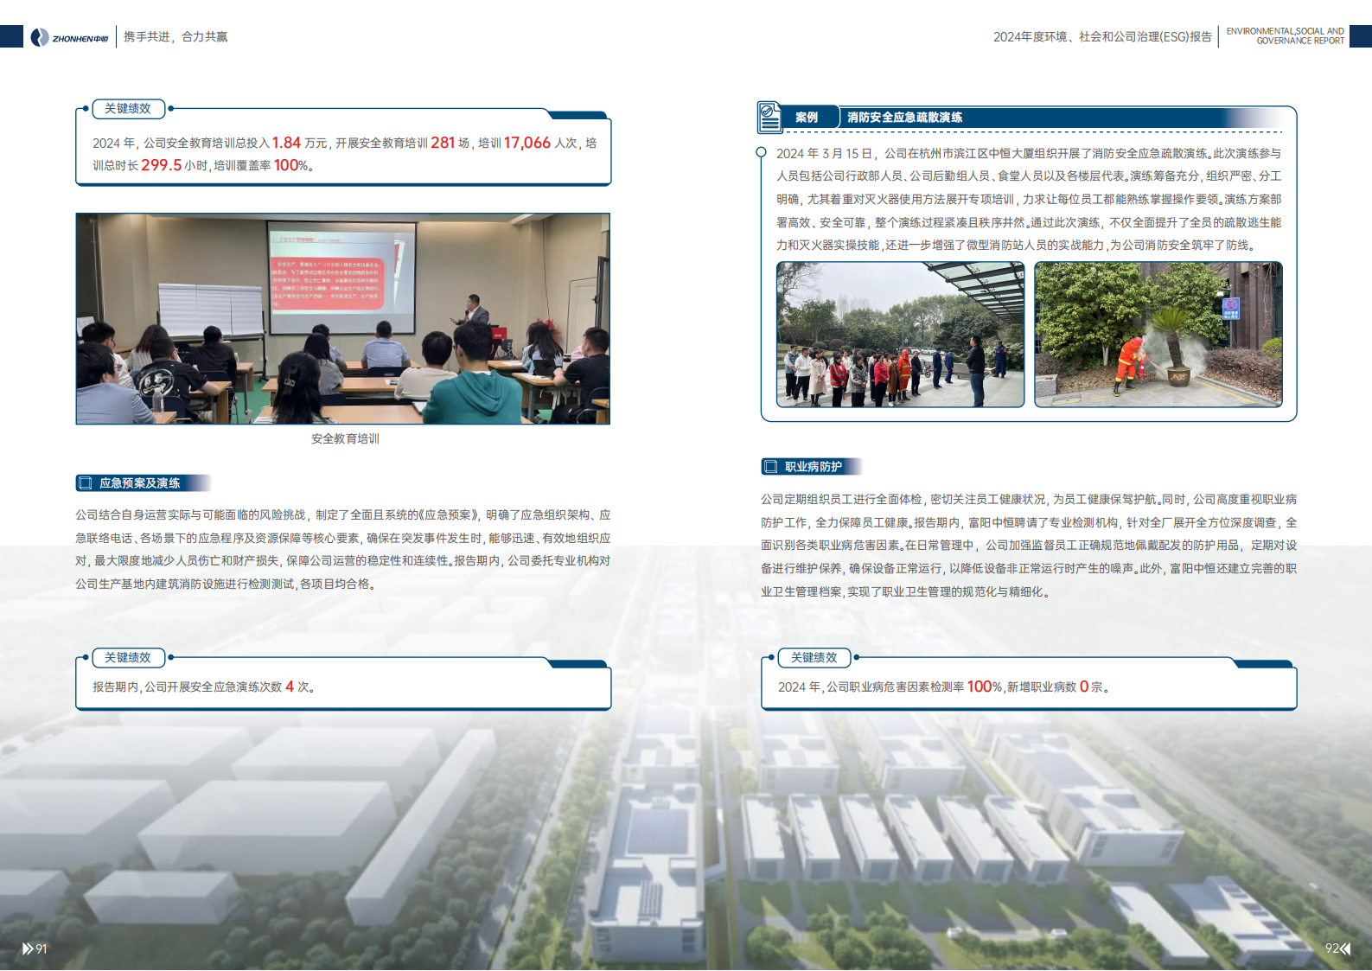Click the square icon before 职业病防护
The image size is (1372, 971).
point(770,467)
